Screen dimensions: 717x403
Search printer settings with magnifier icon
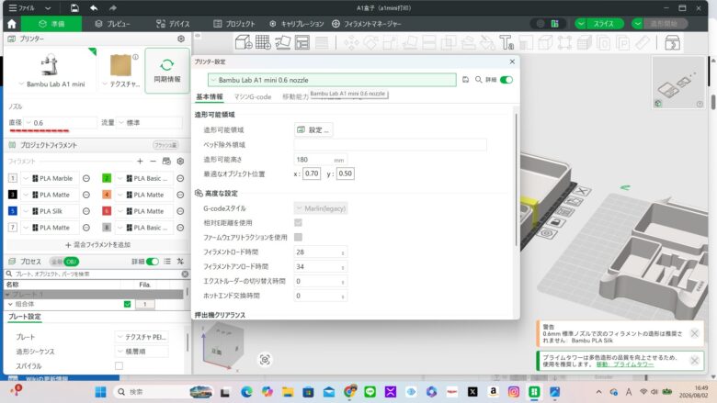point(478,80)
